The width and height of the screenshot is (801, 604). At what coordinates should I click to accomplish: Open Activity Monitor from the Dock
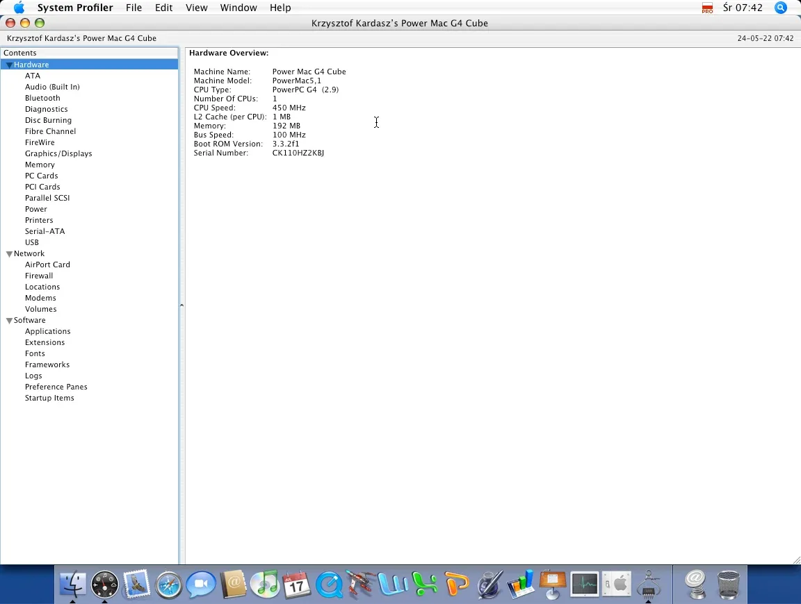point(584,584)
